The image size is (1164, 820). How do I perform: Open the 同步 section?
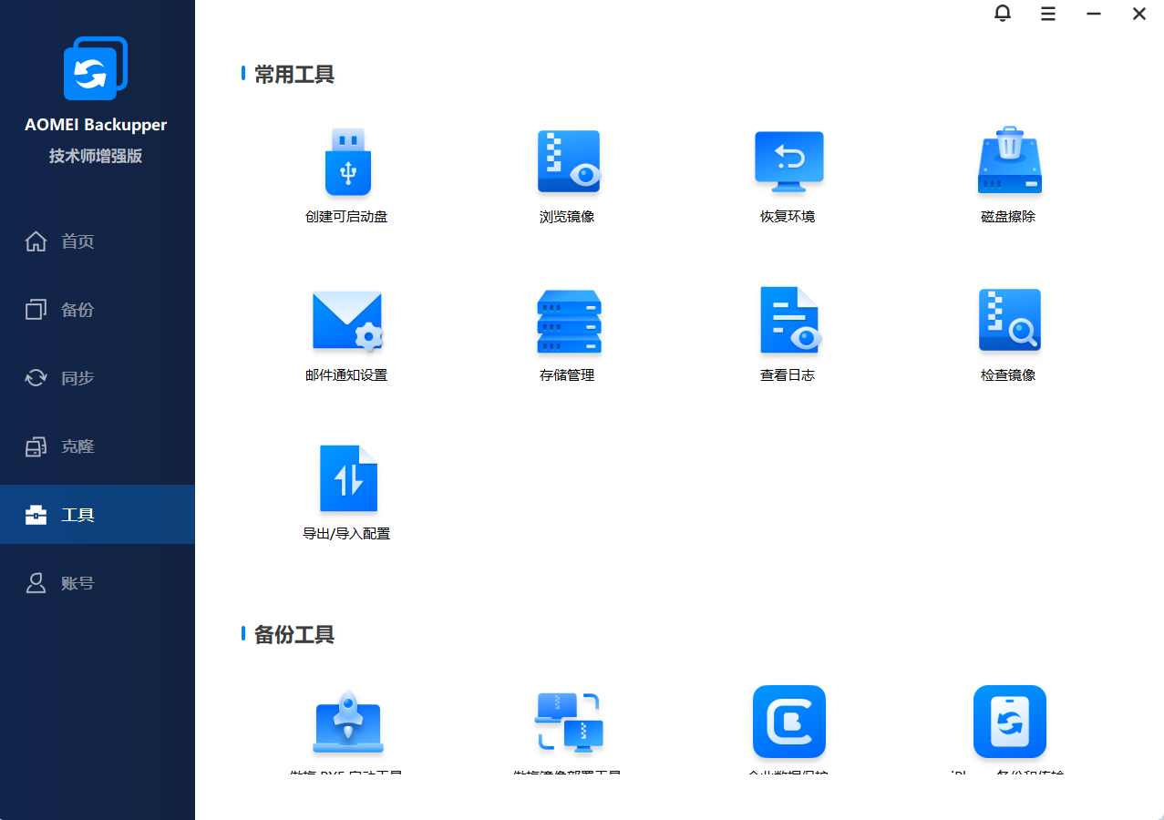[x=77, y=377]
